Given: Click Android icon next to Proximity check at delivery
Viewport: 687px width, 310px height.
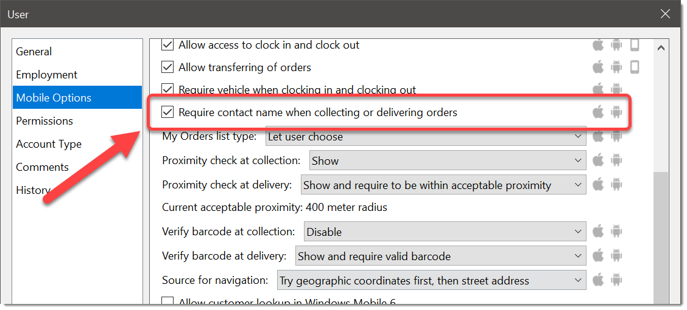Looking at the screenshot, I should pyautogui.click(x=616, y=185).
